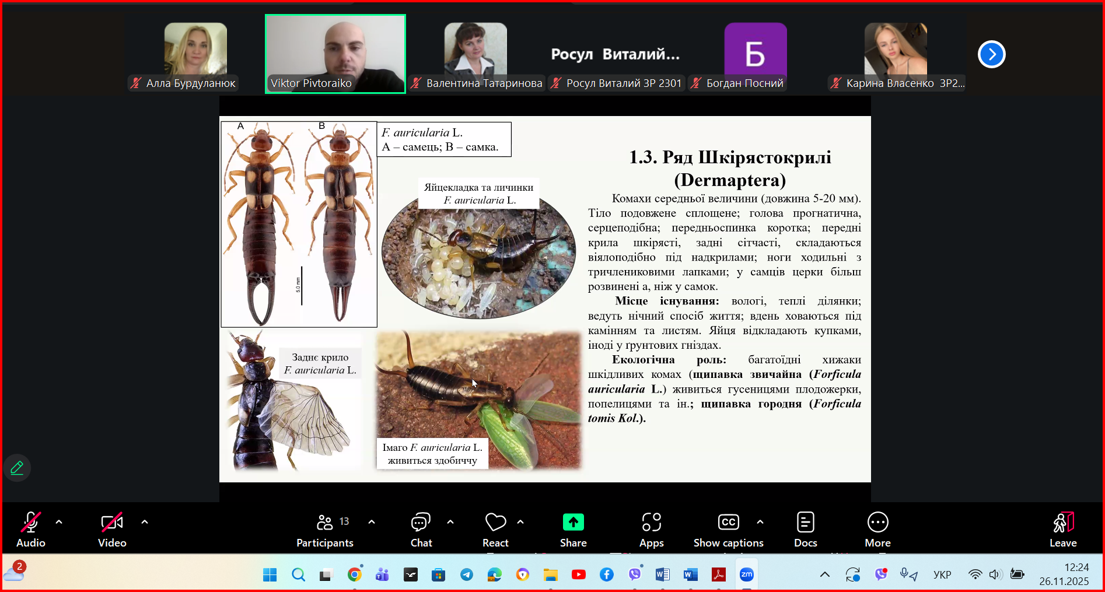Show next participants with the blue arrow
1105x592 pixels.
coord(991,54)
